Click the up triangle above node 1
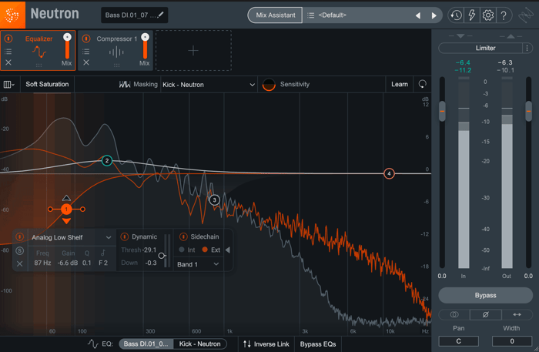 [66, 198]
